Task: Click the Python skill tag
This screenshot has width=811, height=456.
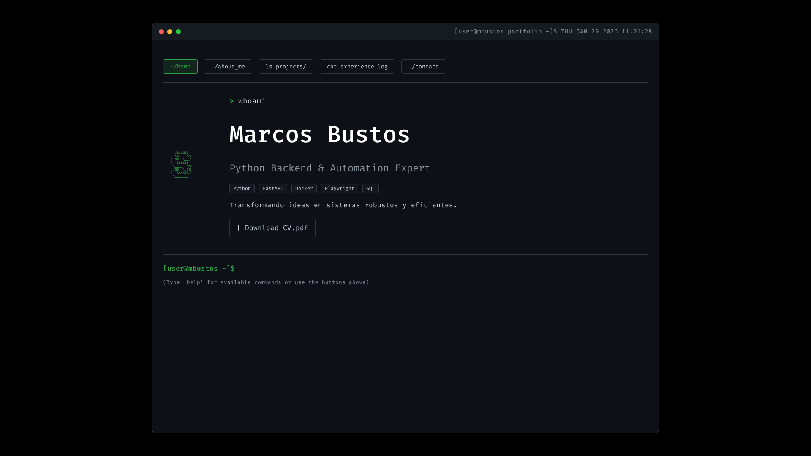Action: click(x=242, y=188)
